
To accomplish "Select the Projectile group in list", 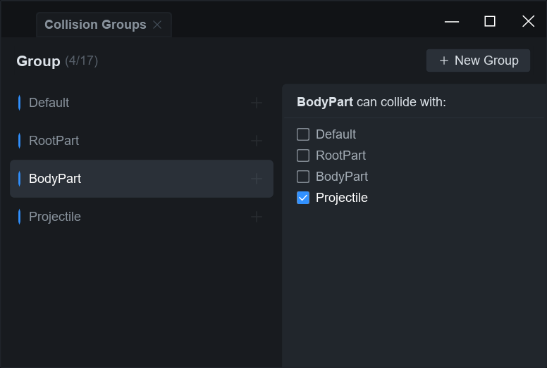I will (55, 217).
